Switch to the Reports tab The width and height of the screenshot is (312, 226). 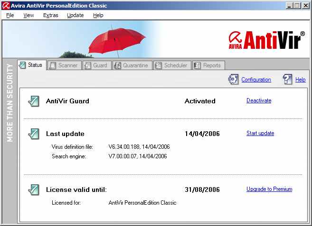[x=208, y=65]
